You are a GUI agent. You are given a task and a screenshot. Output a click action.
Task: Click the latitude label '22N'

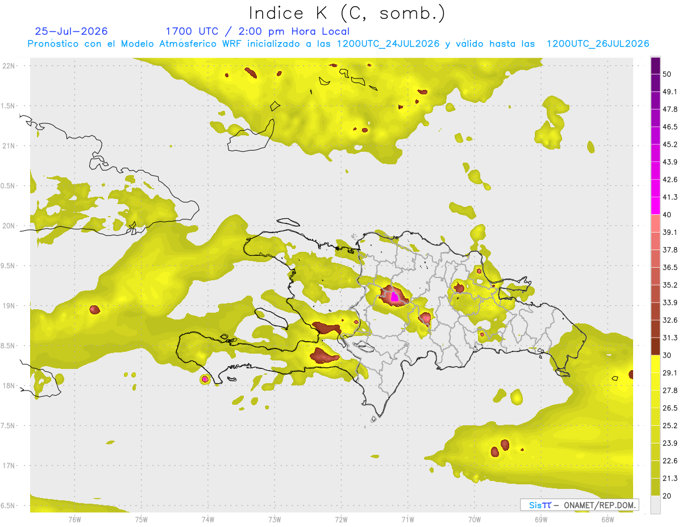[8, 66]
